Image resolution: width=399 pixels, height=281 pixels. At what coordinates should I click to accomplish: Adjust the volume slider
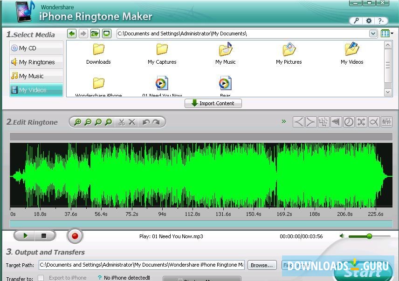pyautogui.click(x=368, y=236)
